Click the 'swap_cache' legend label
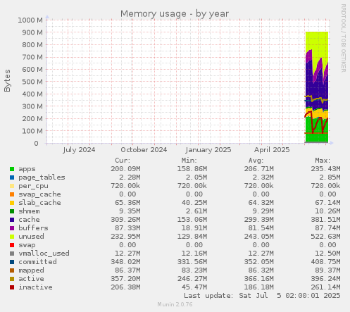This screenshot has height=312, width=350. coord(39,194)
